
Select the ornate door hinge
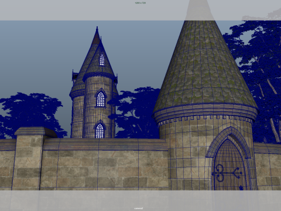(x=227, y=173)
